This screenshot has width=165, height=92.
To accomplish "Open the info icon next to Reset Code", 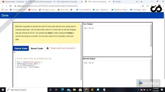I will [x=47, y=48].
